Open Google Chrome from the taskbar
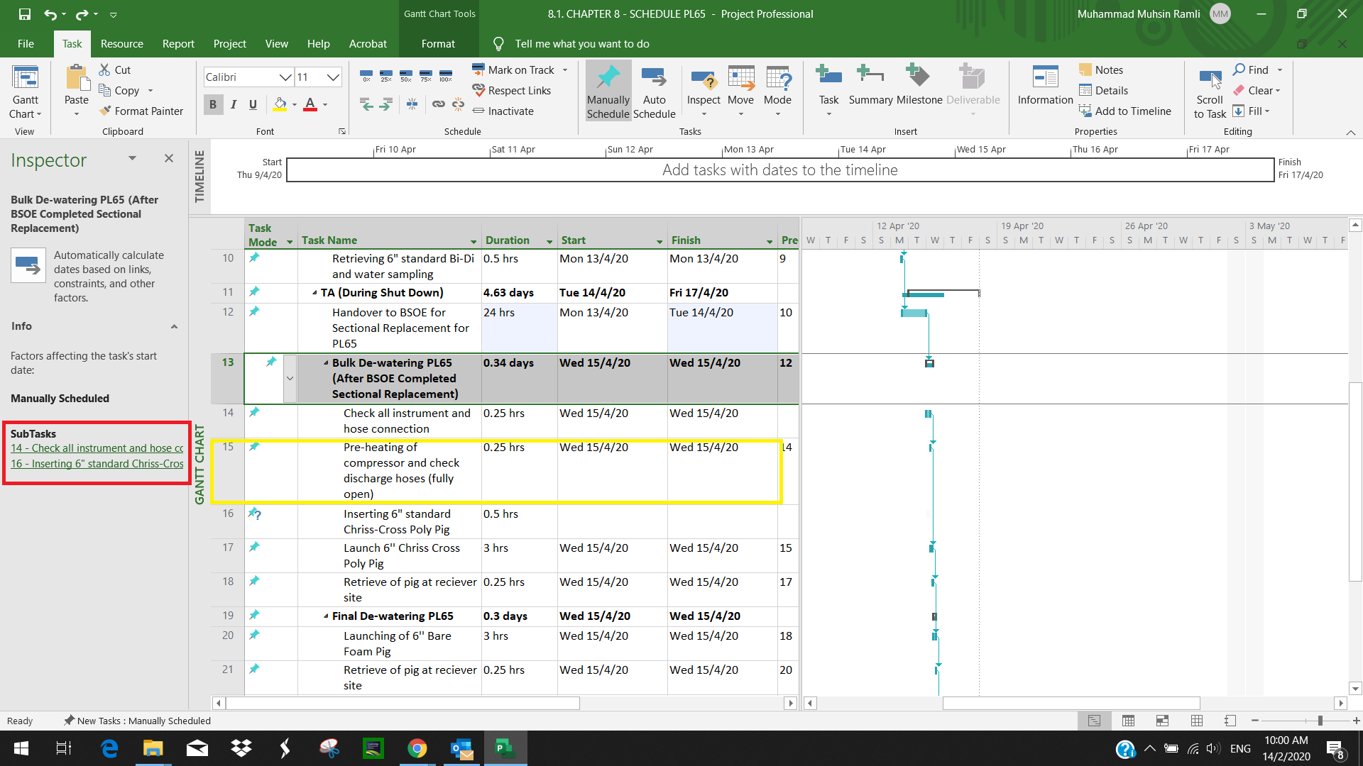 point(417,748)
